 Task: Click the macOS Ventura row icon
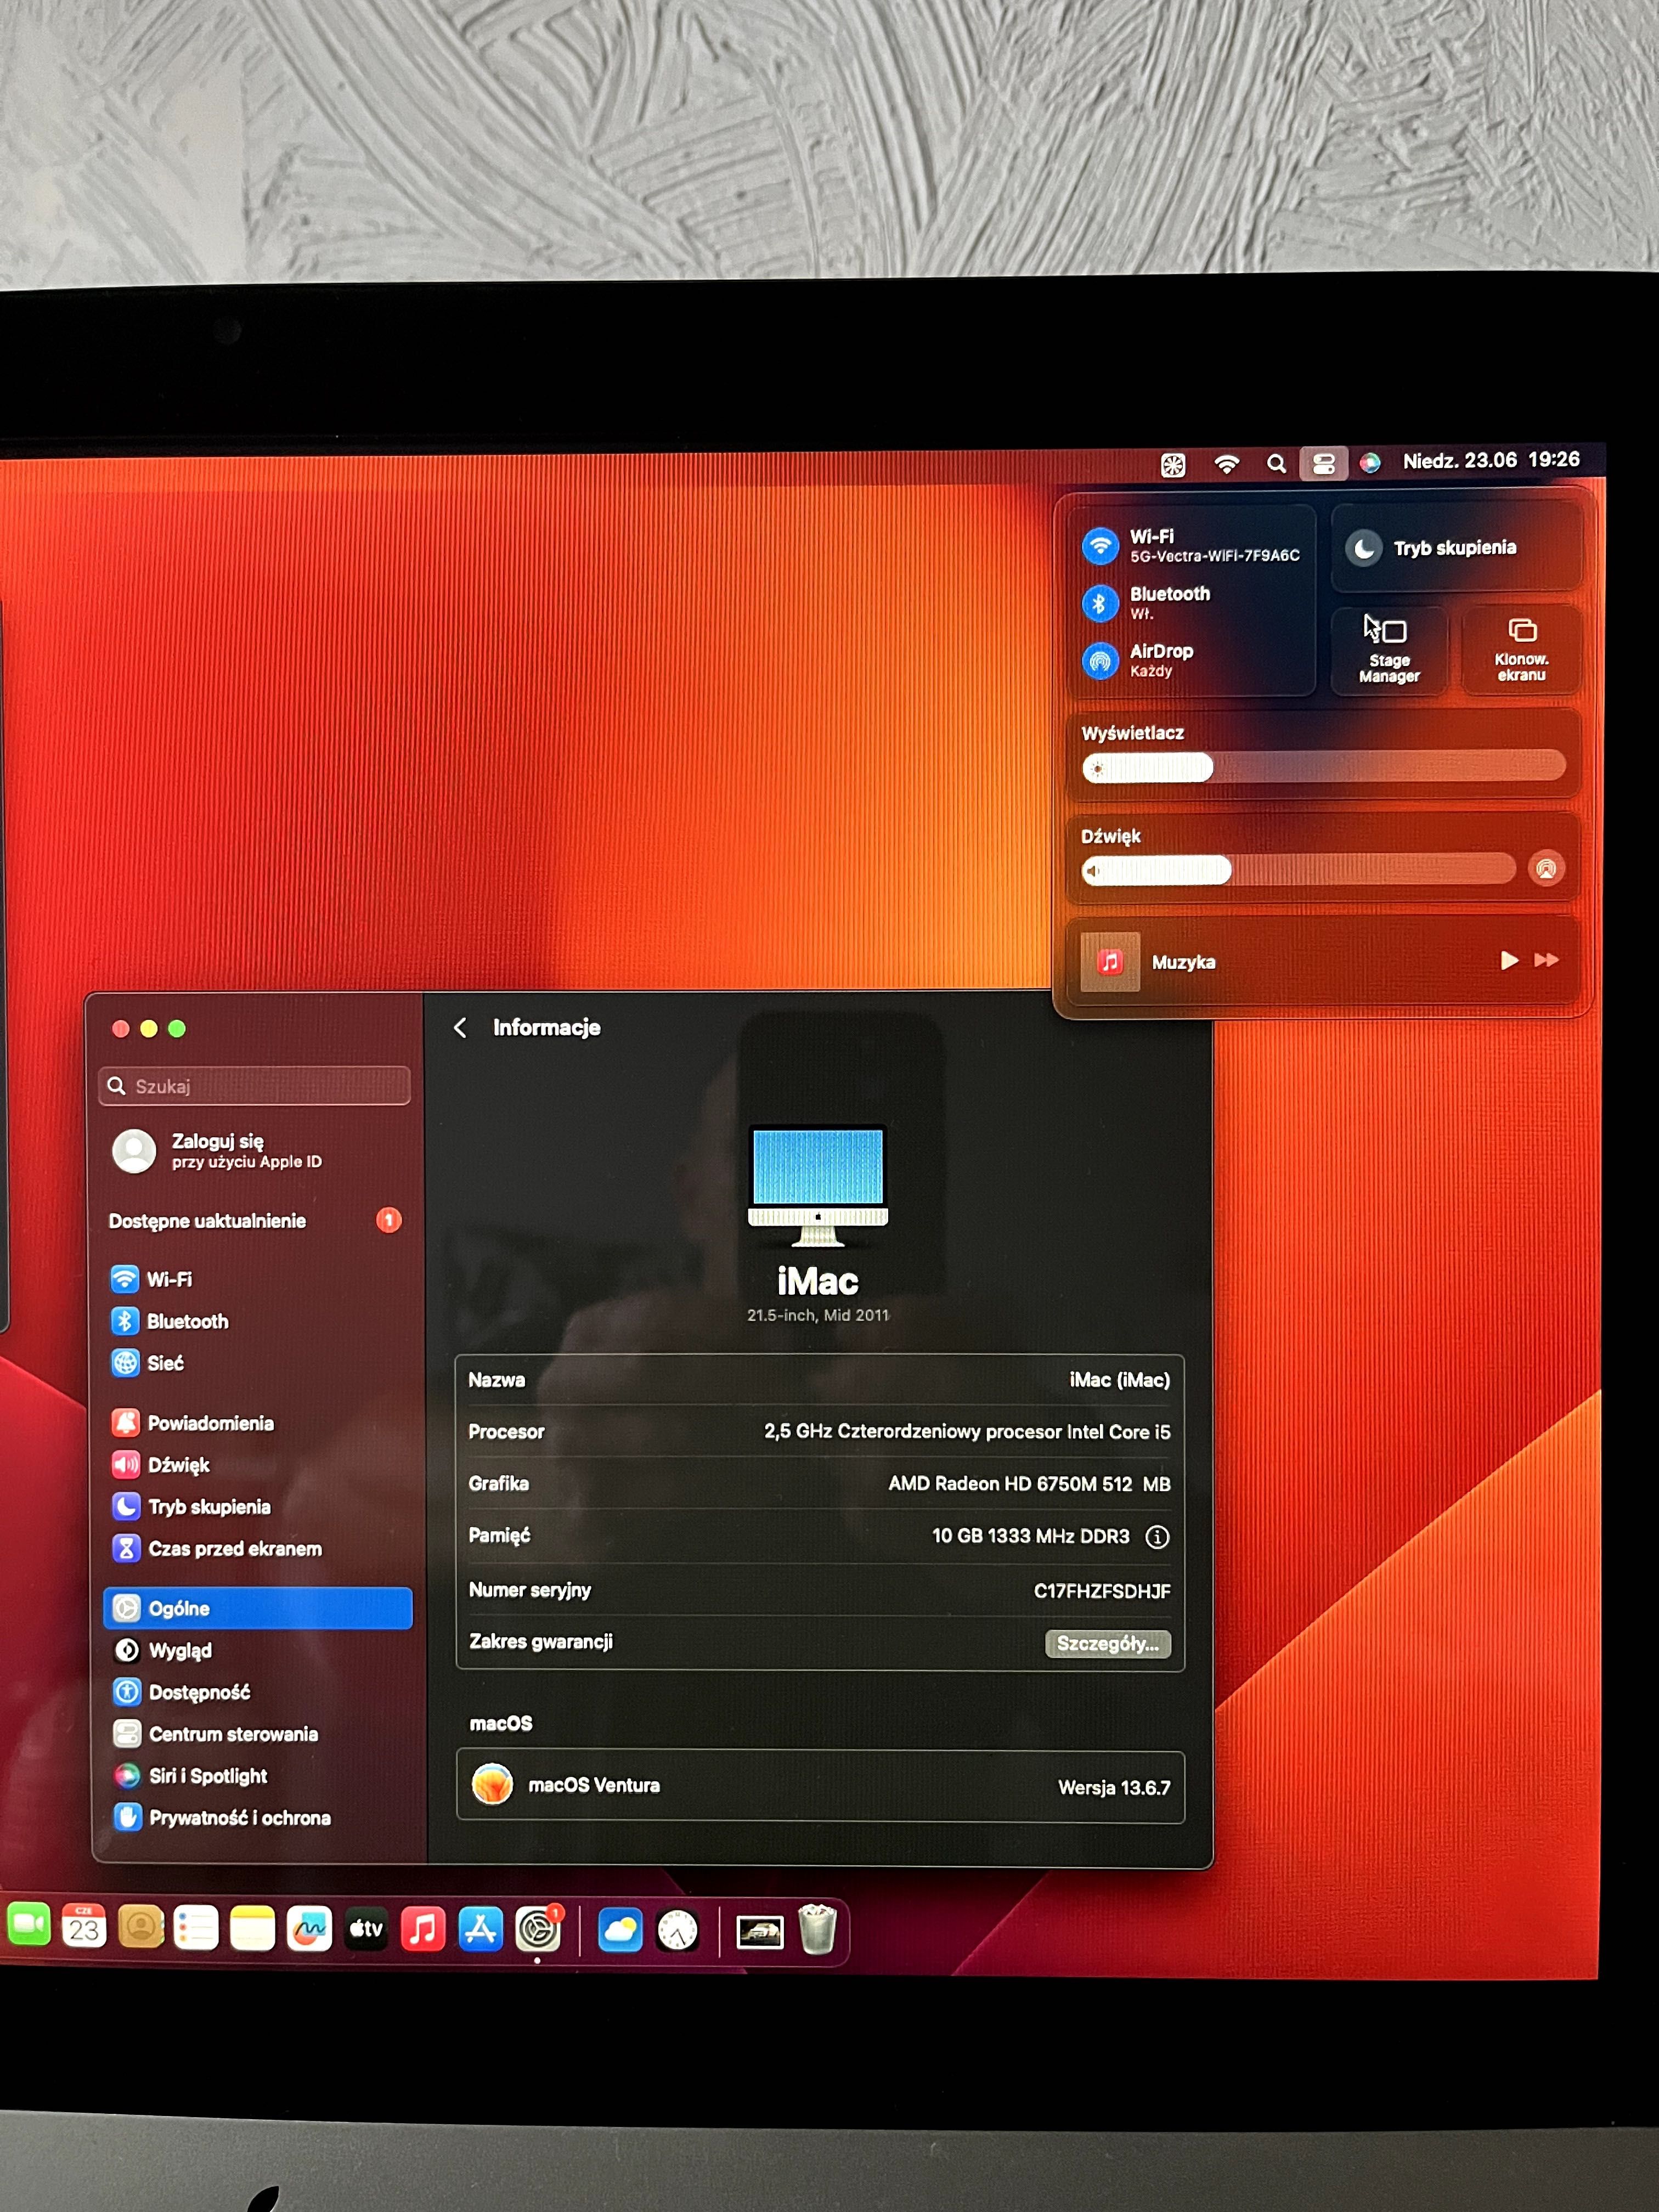coord(492,1785)
